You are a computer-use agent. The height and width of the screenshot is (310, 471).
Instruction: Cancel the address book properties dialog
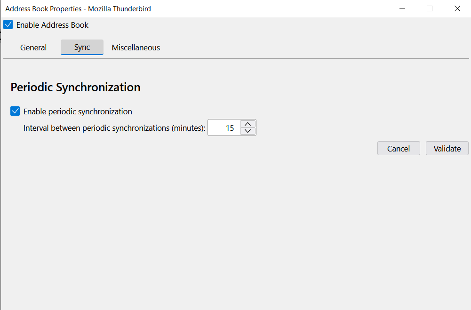point(399,148)
